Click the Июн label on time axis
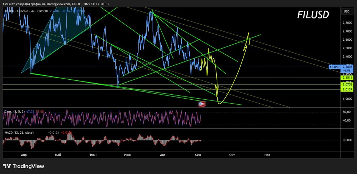The width and height of the screenshot is (357, 174). point(93,155)
